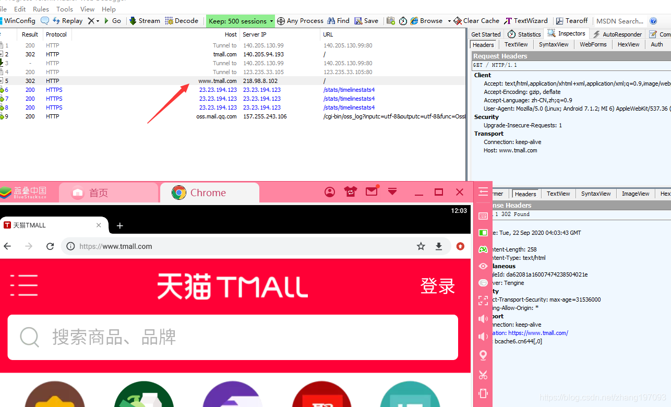Open the Edit menu
Viewport: 671px width, 407px height.
[20, 9]
